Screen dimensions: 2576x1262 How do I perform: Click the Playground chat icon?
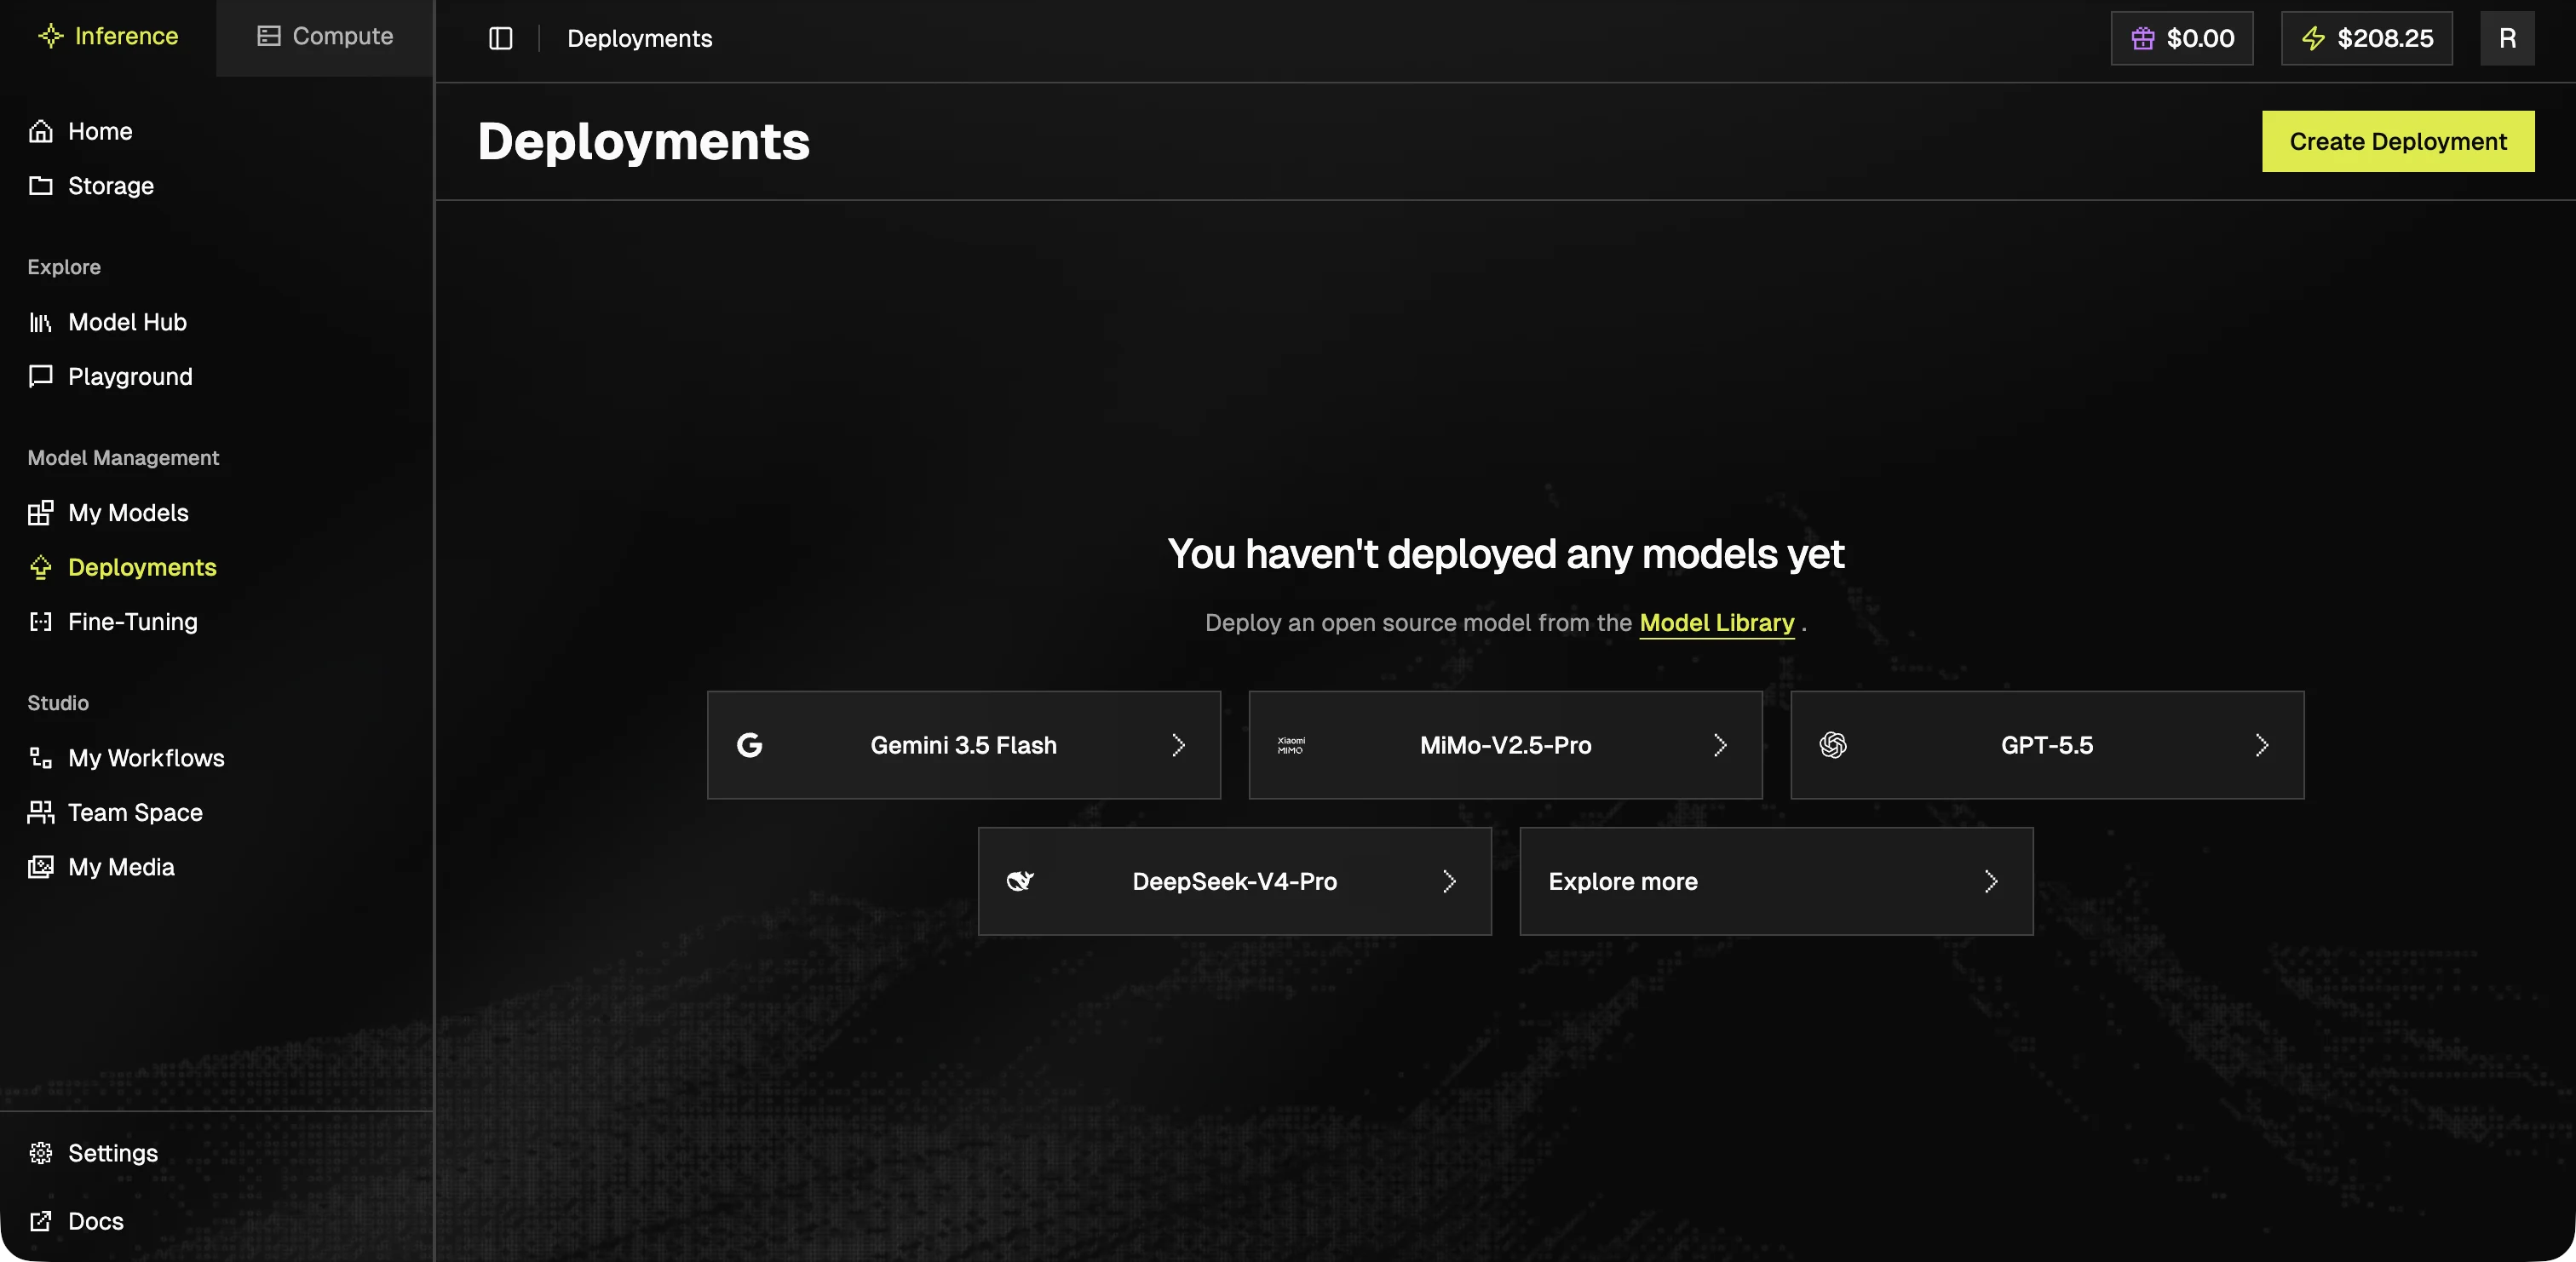coord(40,376)
